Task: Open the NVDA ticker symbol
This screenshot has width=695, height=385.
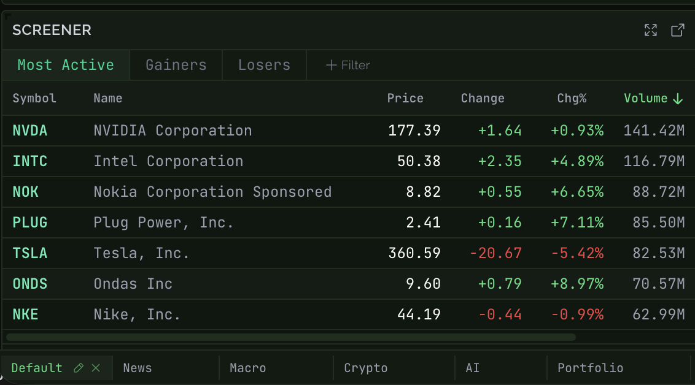Action: (x=30, y=131)
